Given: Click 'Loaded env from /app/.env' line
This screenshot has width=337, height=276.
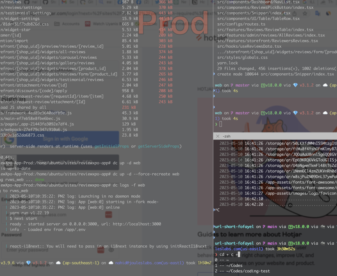Looking at the screenshot, I should (x=47, y=229).
